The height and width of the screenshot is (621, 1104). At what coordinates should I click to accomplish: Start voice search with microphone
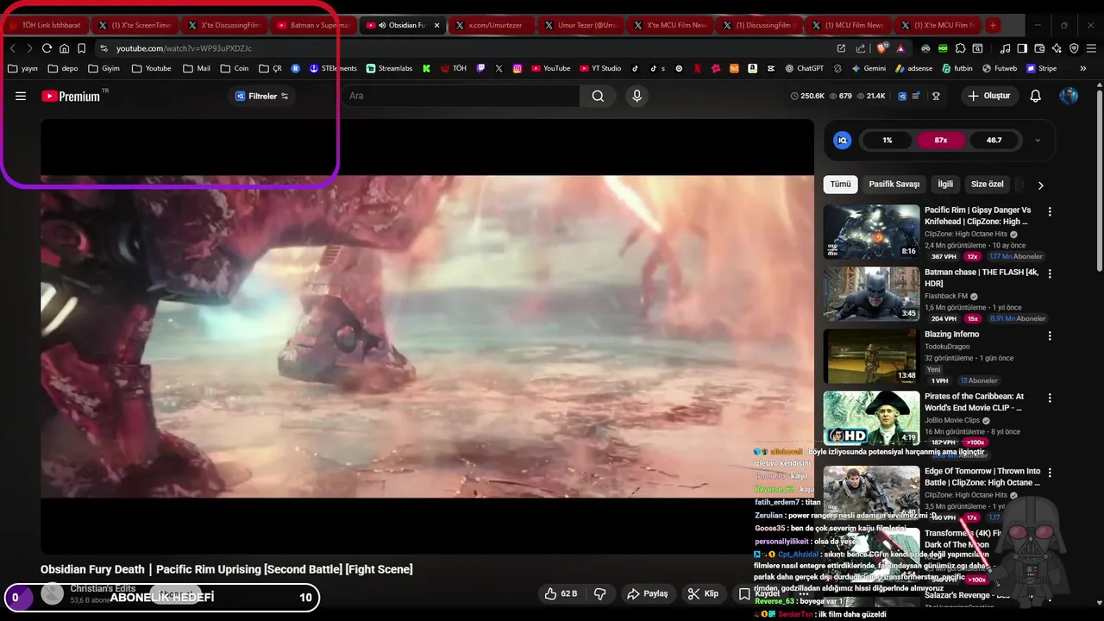[637, 96]
